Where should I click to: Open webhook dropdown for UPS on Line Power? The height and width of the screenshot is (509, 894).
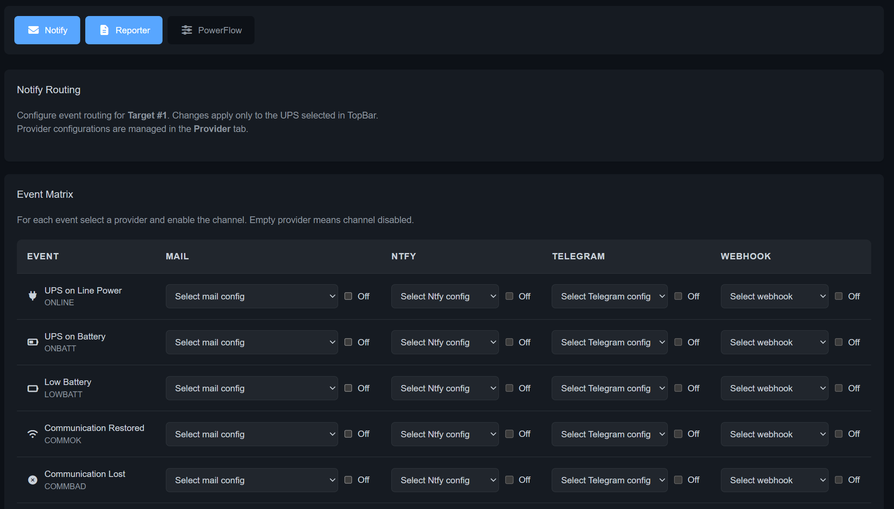[x=775, y=296]
